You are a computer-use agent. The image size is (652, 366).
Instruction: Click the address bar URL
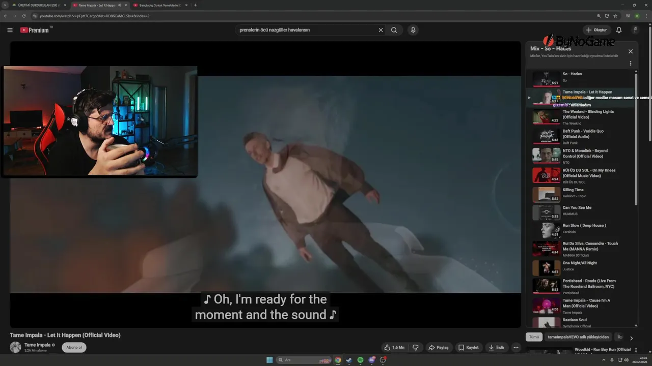click(x=94, y=16)
